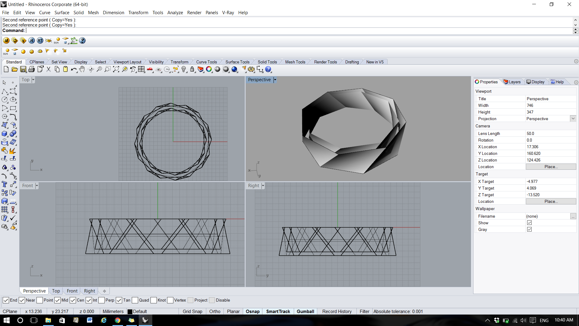Switch to the Layers panel tab
The width and height of the screenshot is (579, 326).
point(512,82)
